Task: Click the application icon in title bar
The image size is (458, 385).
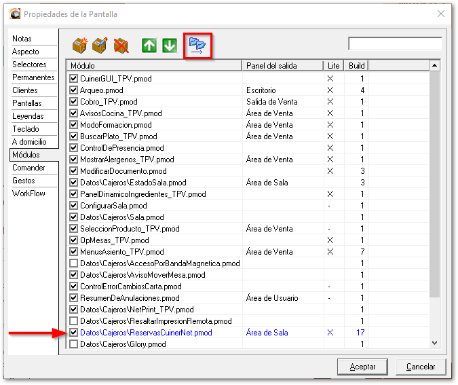Action: click(x=15, y=14)
